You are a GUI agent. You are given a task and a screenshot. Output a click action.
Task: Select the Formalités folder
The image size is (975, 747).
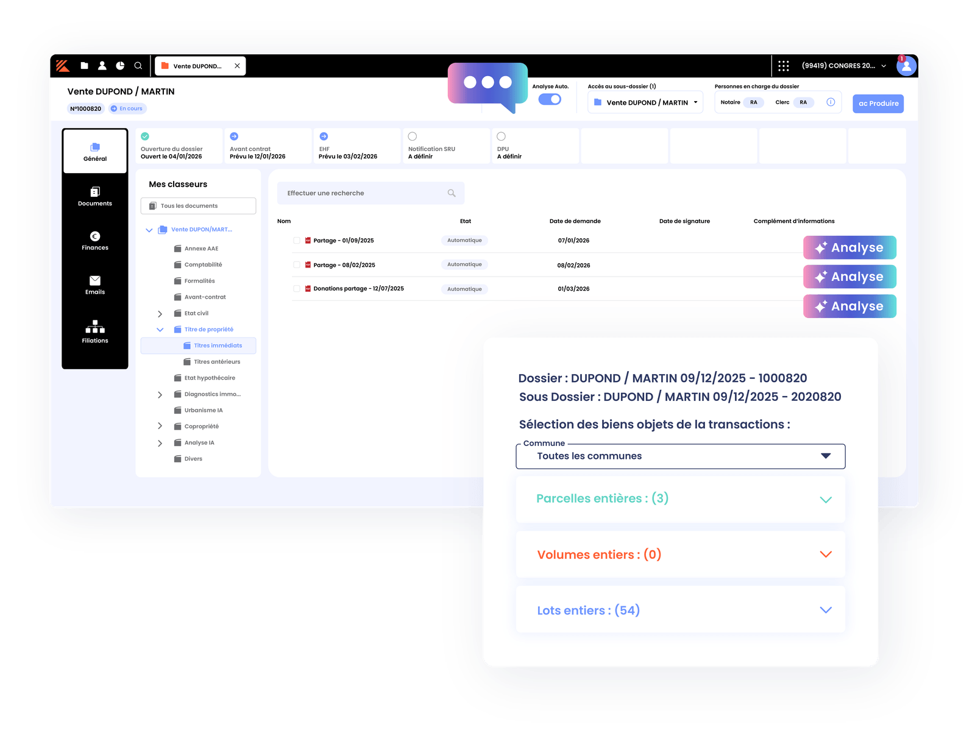194,281
